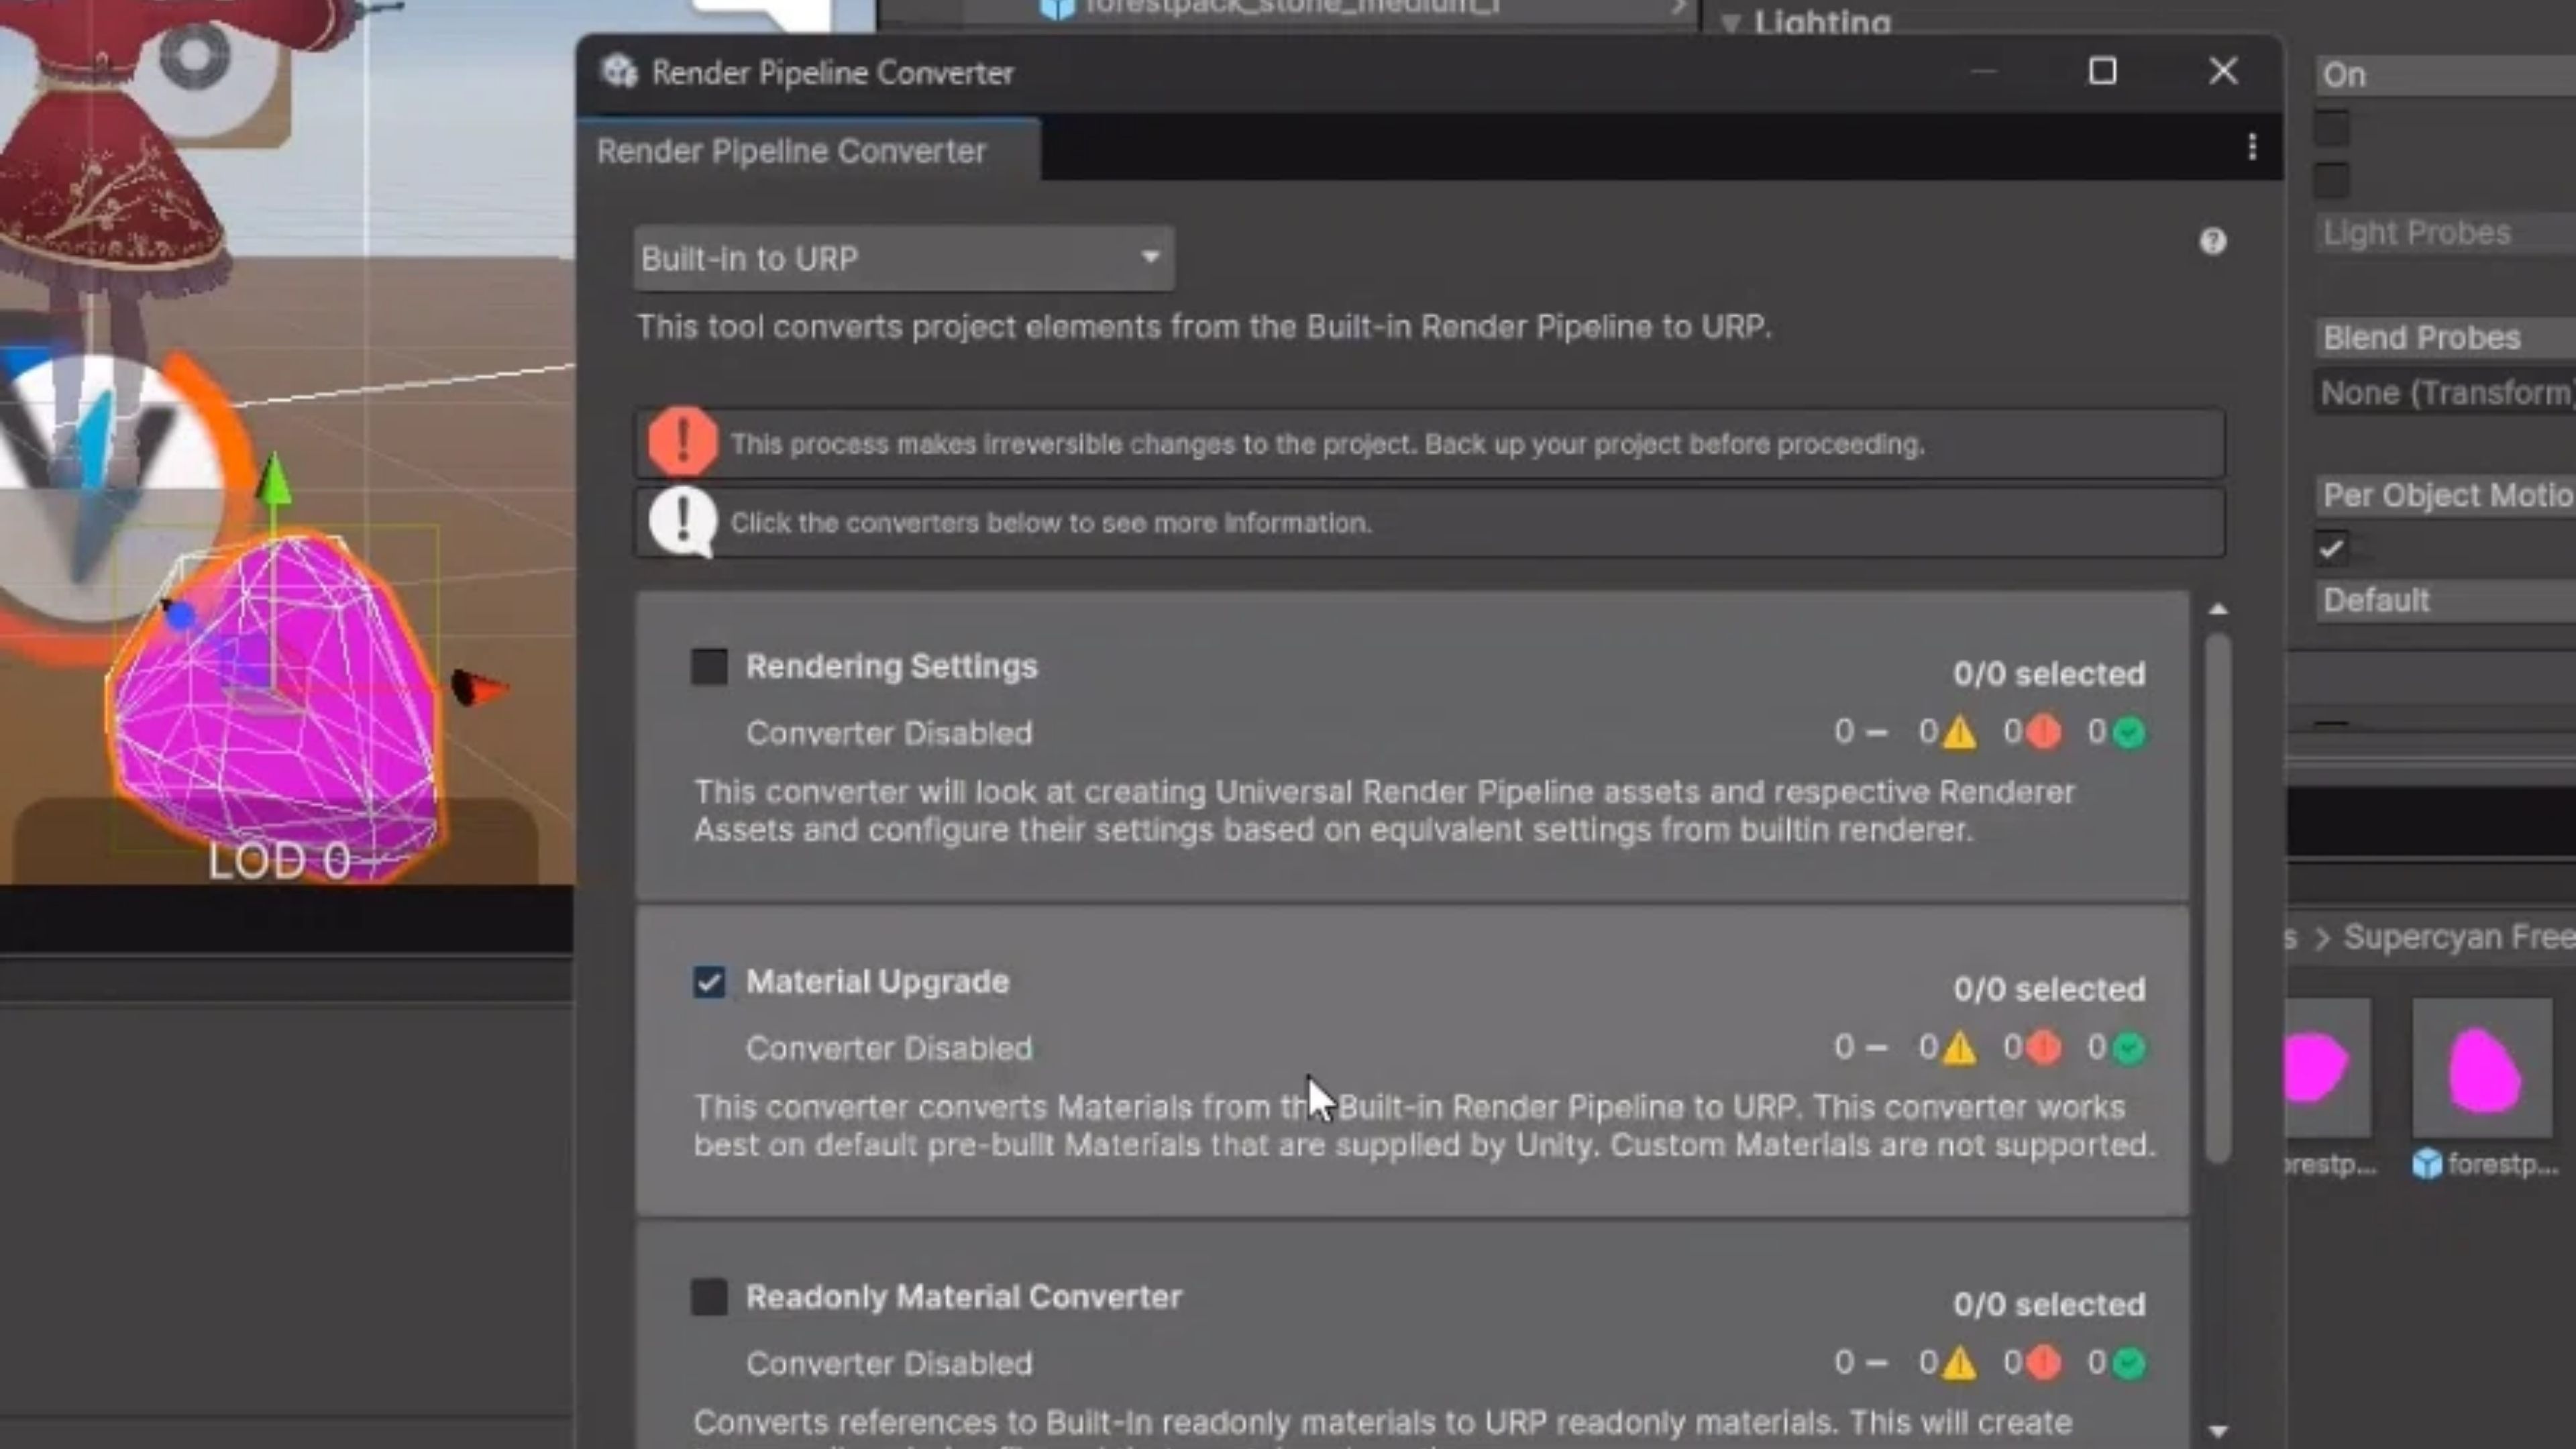This screenshot has width=2576, height=1449.
Task: Click the red error icon in Material Upgrade row
Action: coord(2044,1048)
